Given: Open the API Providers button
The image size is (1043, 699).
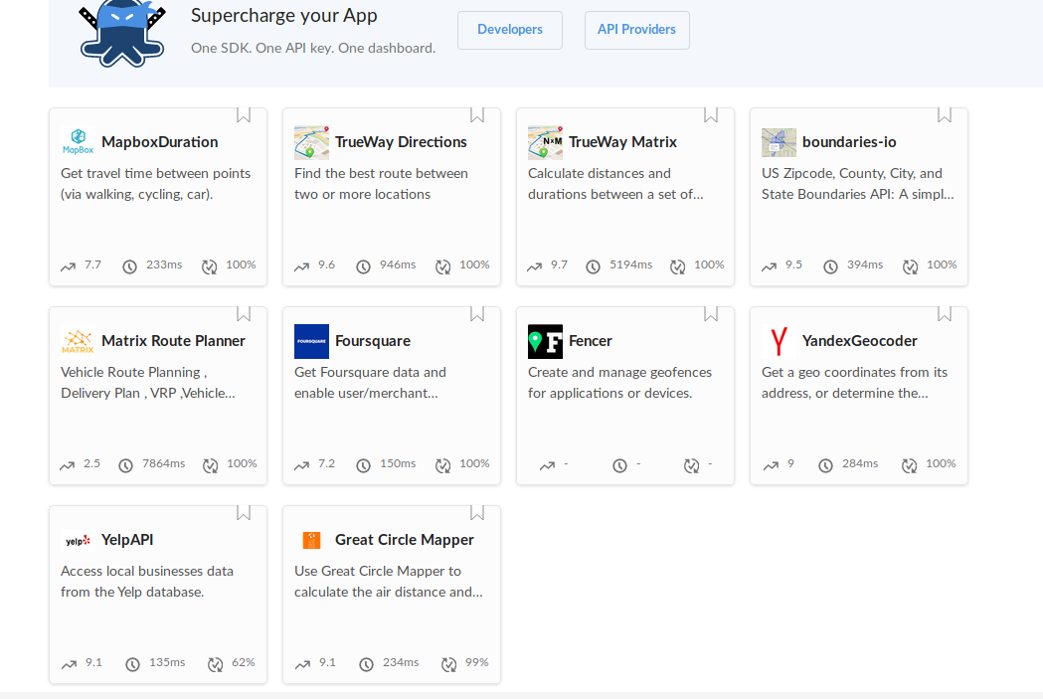Looking at the screenshot, I should (636, 30).
